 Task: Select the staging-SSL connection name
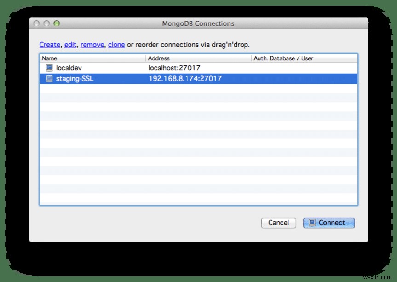[x=75, y=79]
